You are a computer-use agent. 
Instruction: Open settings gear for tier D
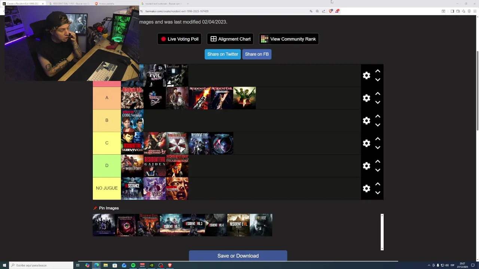366,166
